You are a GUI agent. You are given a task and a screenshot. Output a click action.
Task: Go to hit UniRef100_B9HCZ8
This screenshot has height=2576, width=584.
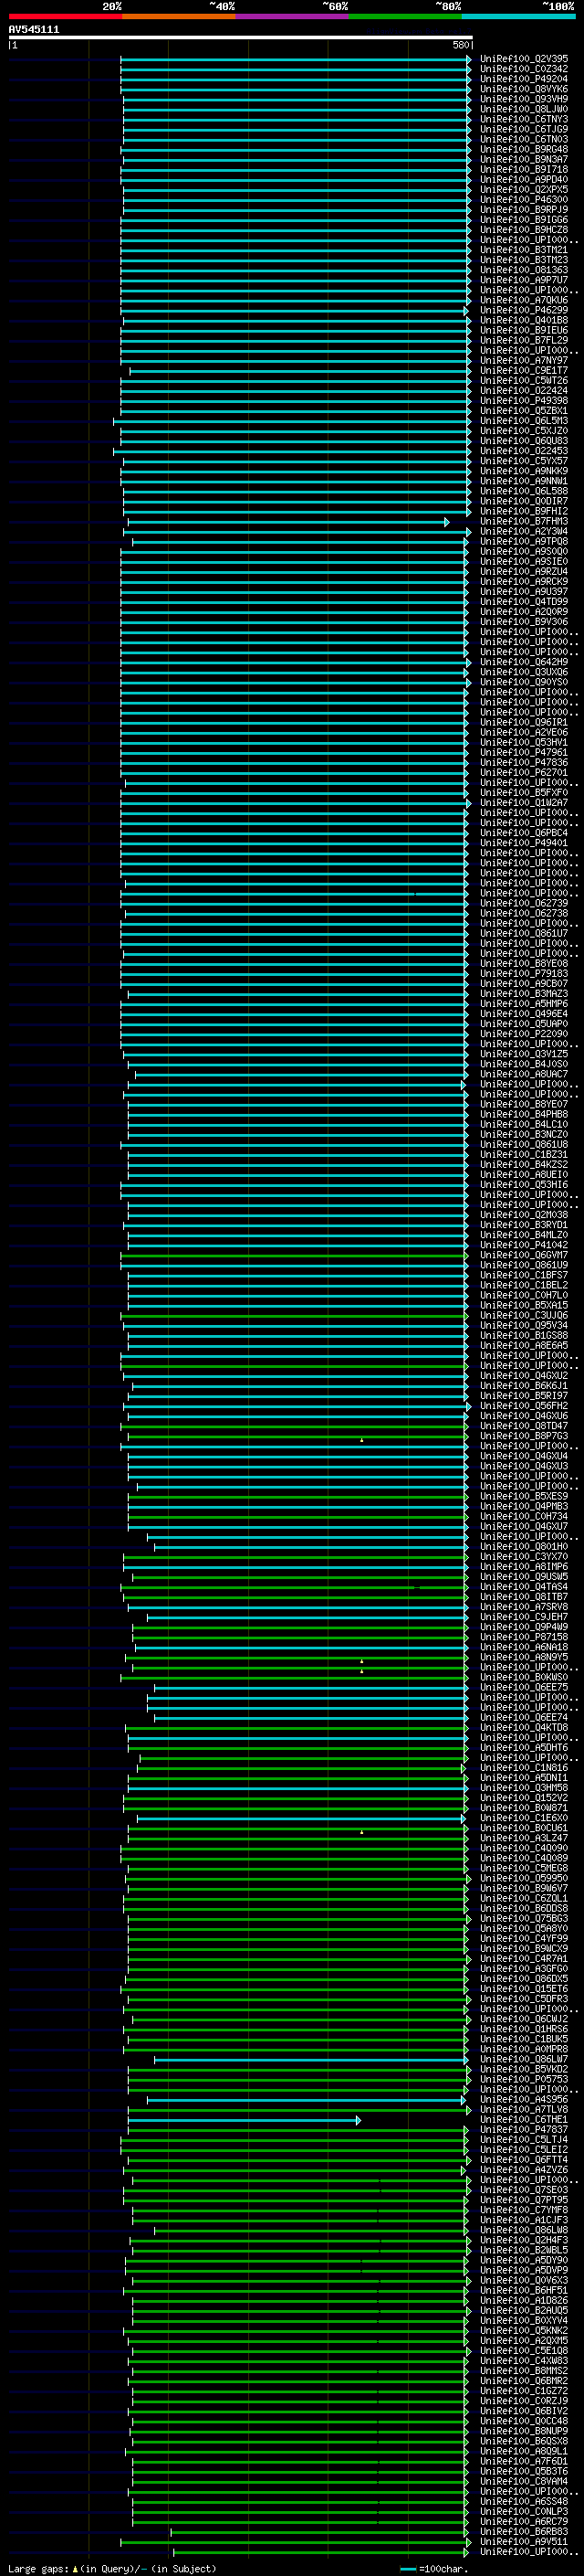click(x=524, y=230)
